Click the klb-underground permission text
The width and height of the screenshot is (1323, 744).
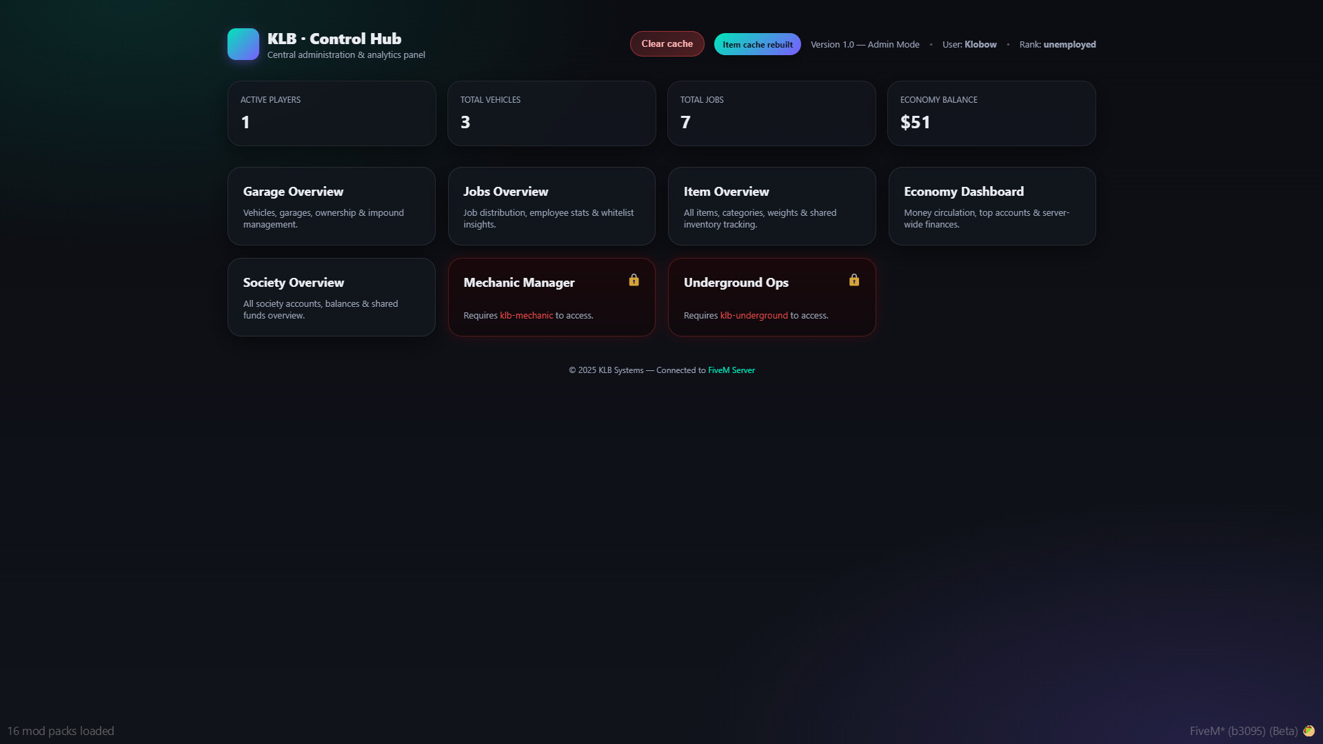pyautogui.click(x=754, y=315)
